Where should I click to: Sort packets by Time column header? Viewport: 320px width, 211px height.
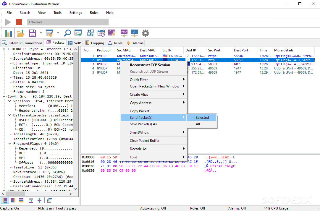pos(265,50)
